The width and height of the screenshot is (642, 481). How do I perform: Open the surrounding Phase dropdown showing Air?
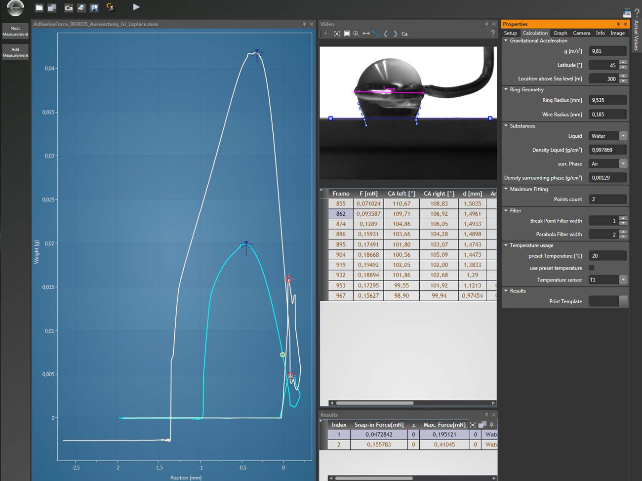623,163
